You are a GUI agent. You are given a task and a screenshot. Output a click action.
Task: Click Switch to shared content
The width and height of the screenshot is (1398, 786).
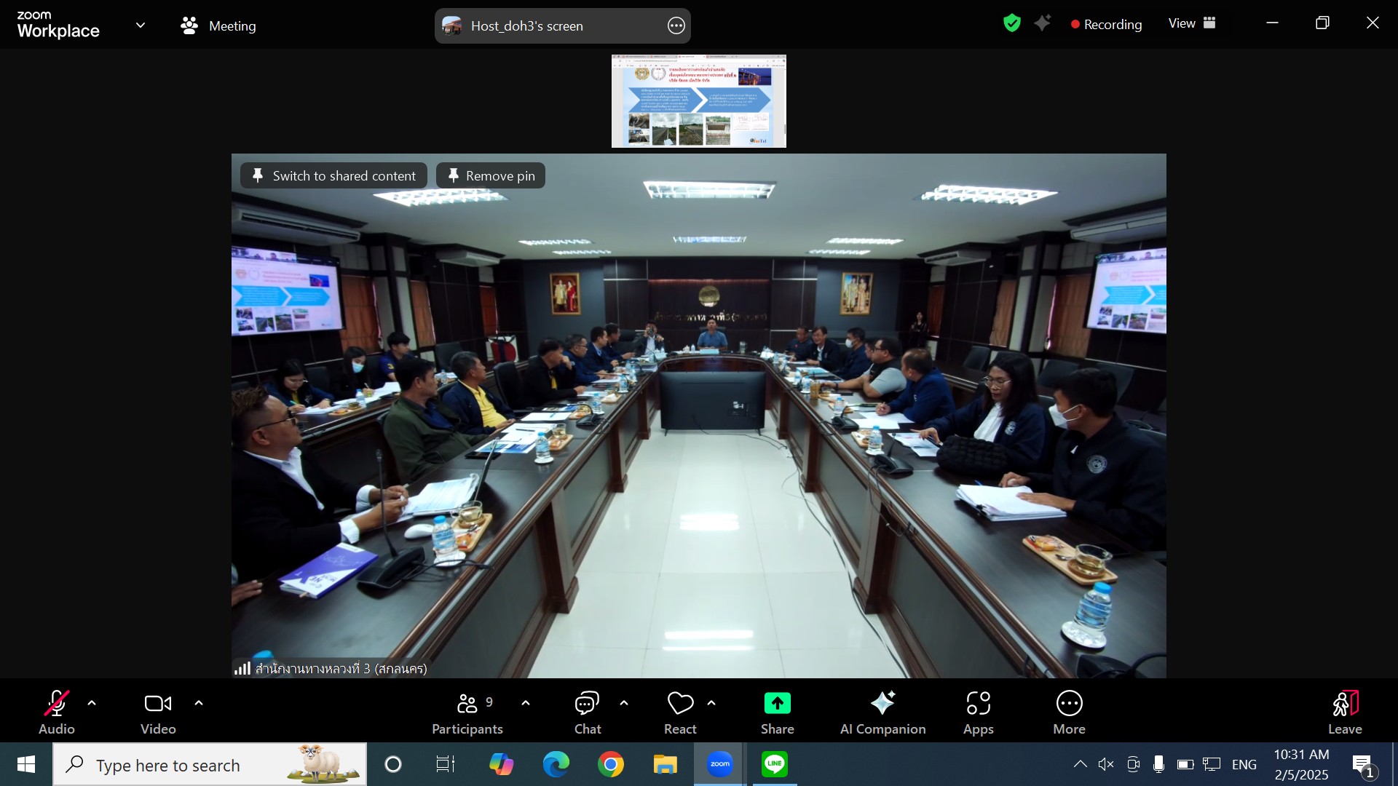click(334, 175)
